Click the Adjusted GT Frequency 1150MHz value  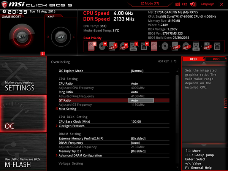click(138, 104)
